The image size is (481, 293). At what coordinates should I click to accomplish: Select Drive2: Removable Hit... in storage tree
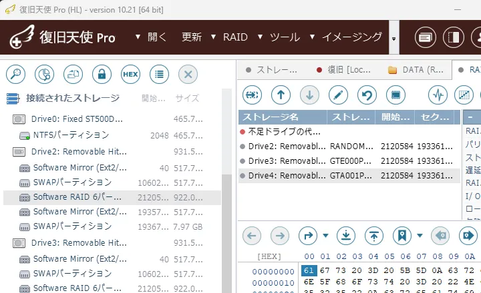coord(112,152)
